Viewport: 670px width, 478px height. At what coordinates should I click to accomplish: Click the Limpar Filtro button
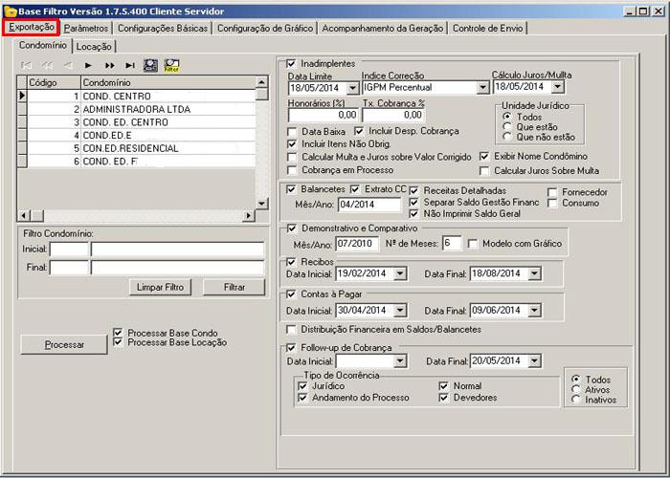click(x=159, y=287)
